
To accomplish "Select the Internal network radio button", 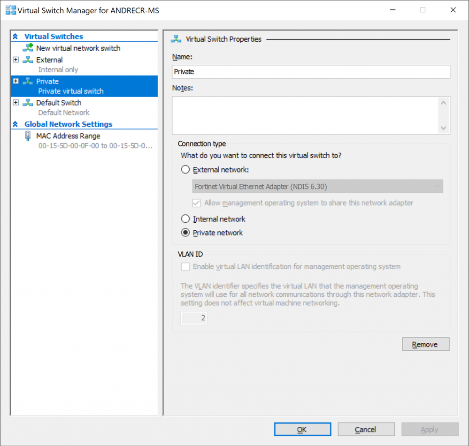I will 185,219.
